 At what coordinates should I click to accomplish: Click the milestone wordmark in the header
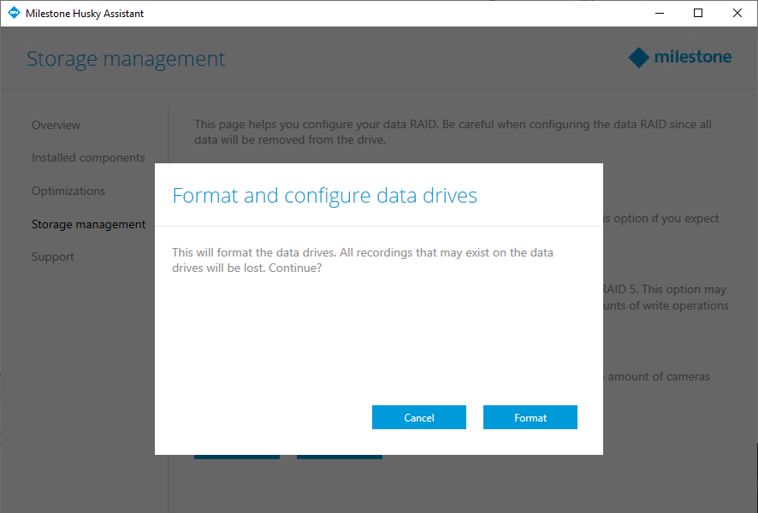tap(692, 58)
